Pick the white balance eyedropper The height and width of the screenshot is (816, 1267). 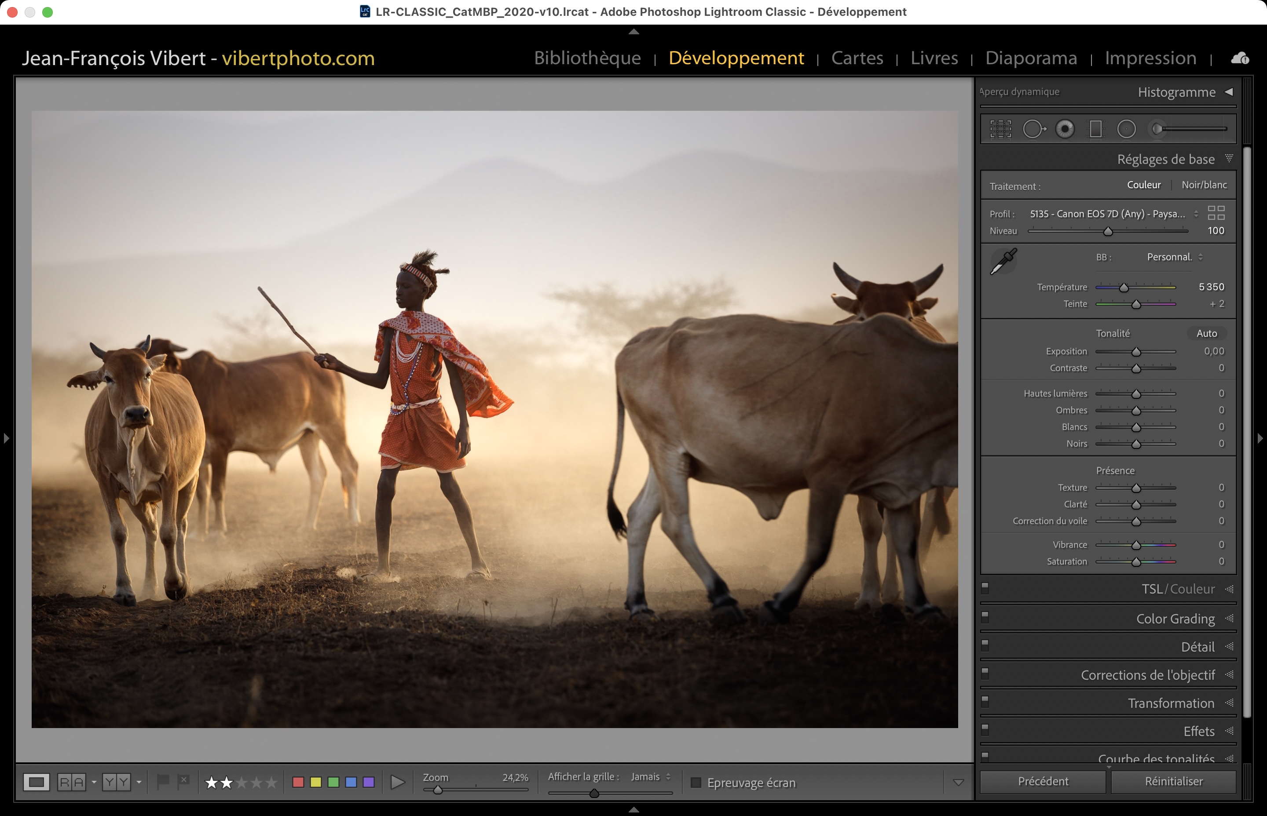(1003, 262)
